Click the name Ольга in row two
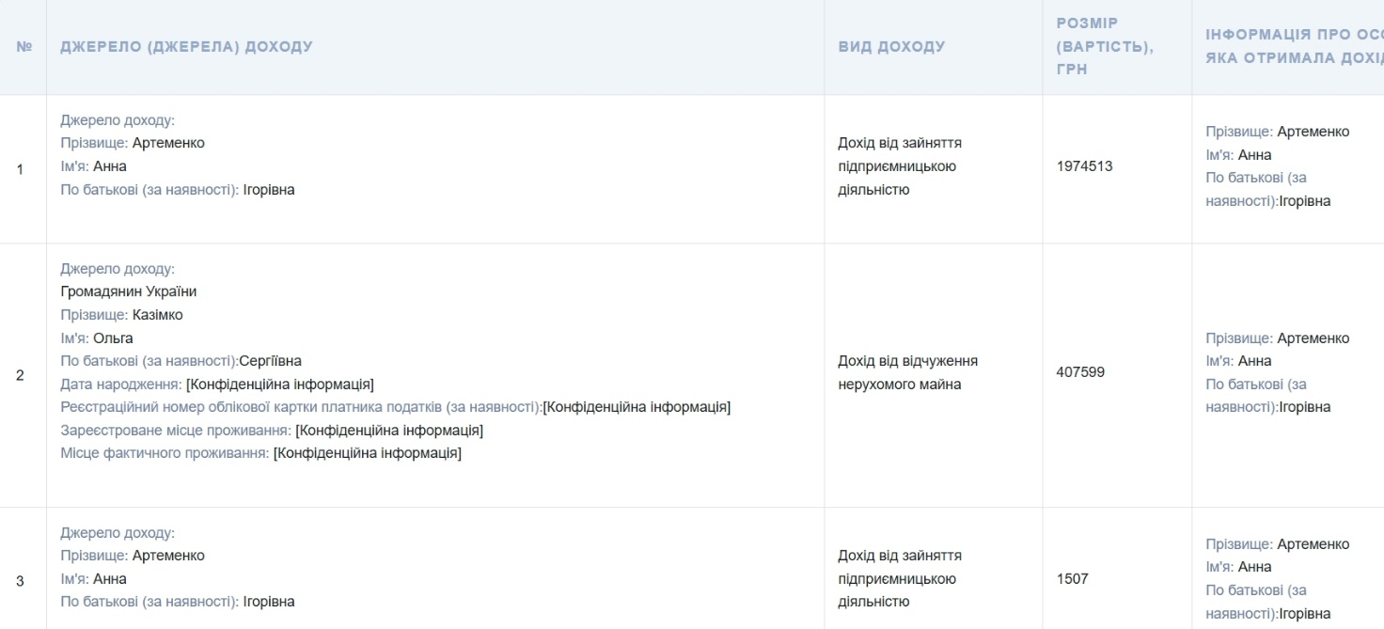 click(x=113, y=338)
